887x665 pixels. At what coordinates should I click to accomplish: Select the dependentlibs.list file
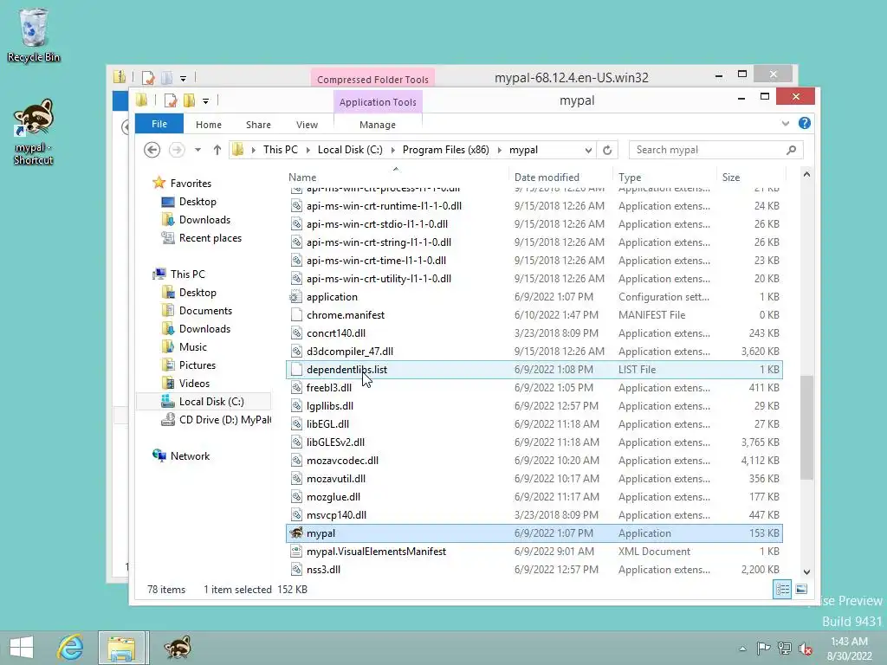pos(534,369)
